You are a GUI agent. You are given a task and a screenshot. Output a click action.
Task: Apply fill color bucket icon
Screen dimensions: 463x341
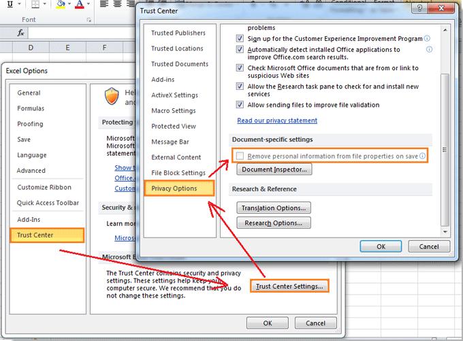click(61, 4)
